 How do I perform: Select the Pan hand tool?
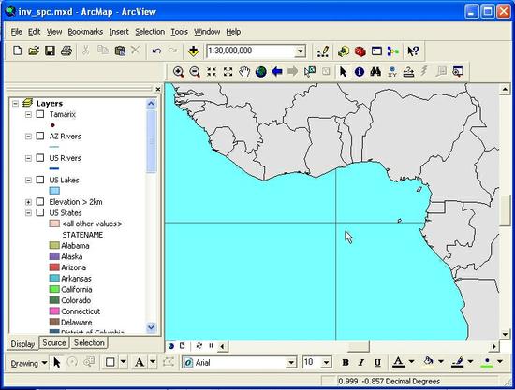(244, 71)
